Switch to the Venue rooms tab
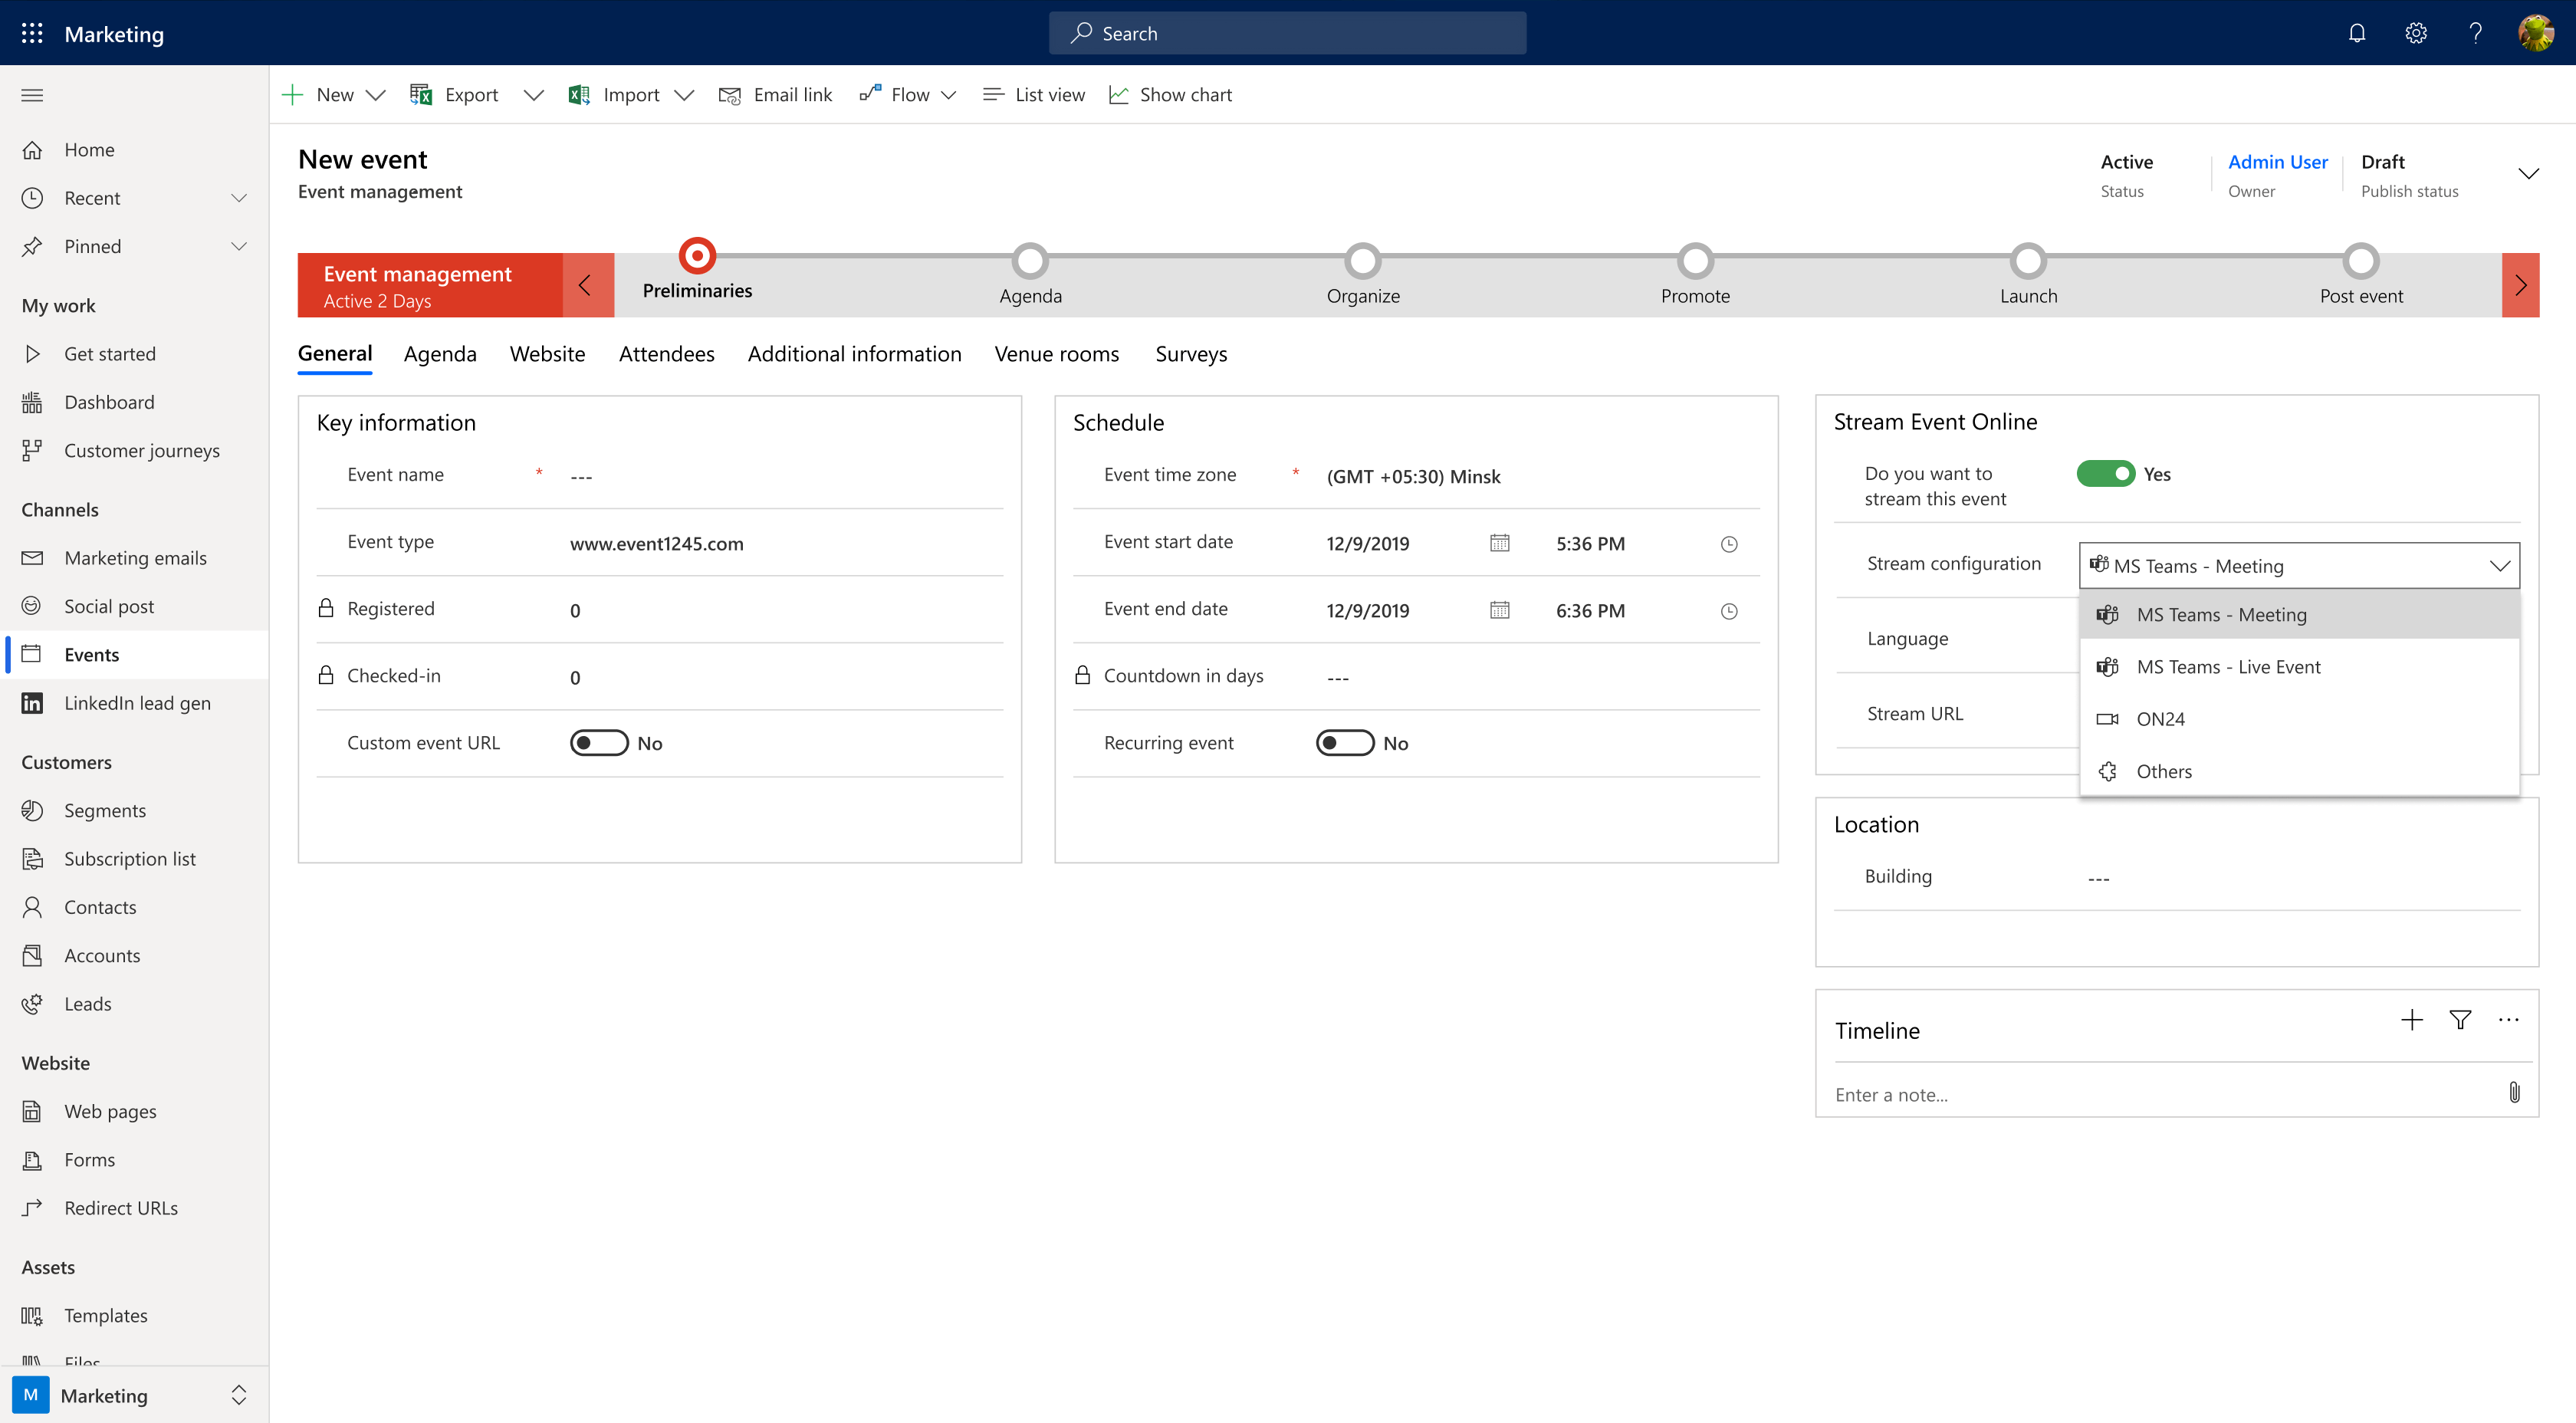The image size is (2576, 1423). coord(1056,352)
